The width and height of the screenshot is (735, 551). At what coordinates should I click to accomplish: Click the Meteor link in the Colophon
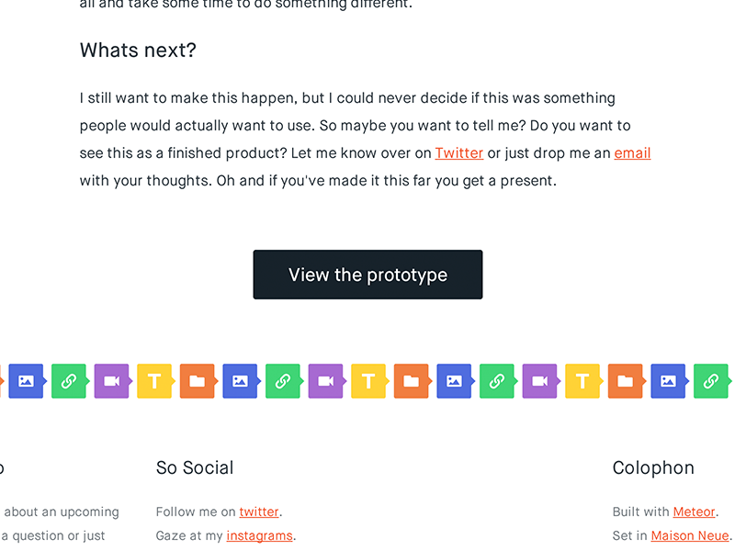click(694, 512)
